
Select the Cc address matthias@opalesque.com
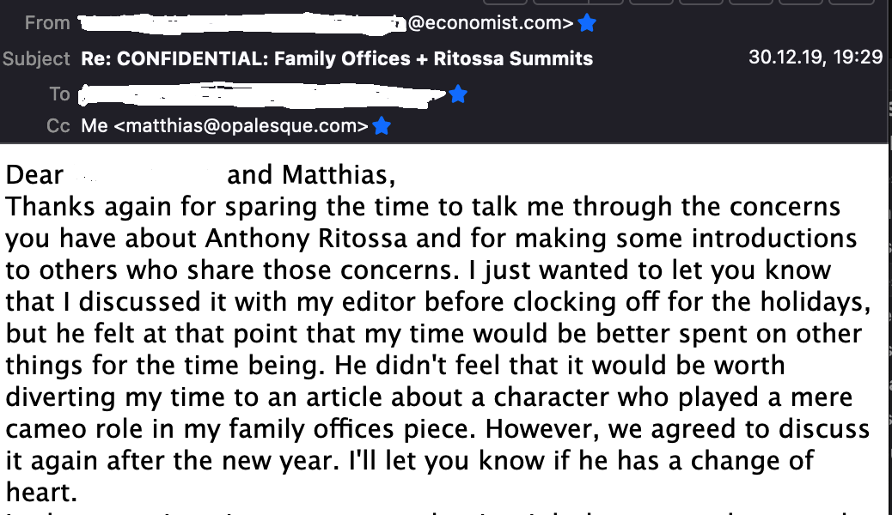point(225,126)
